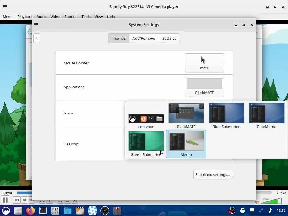Switch to System Settings taskbar icon
Viewport: 288px width, 216px height.
[x=92, y=210]
